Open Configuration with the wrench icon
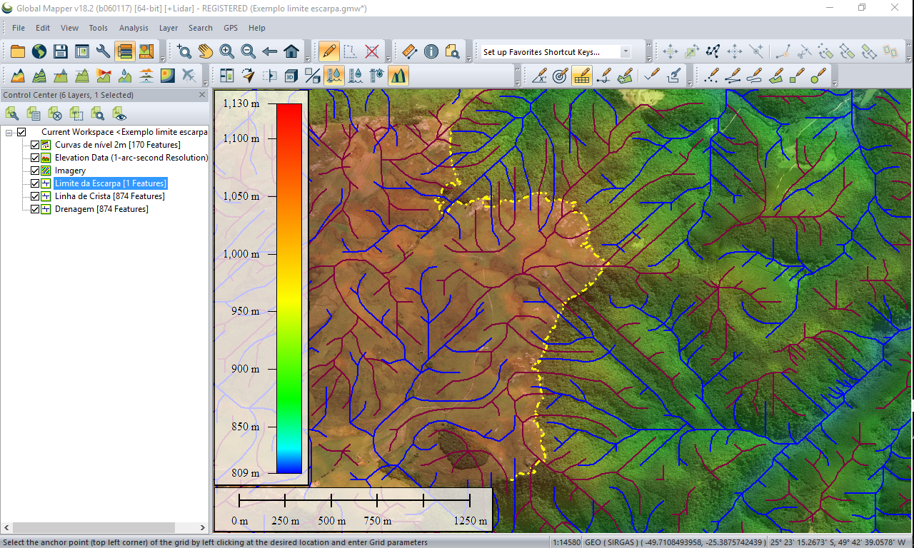914x548 pixels. [104, 51]
